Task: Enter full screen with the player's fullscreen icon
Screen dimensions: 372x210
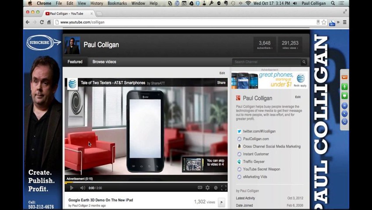Action: (224, 188)
